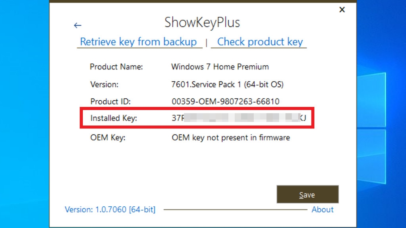The image size is (406, 228).
Task: Click the back arrow icon
Action: 78,26
